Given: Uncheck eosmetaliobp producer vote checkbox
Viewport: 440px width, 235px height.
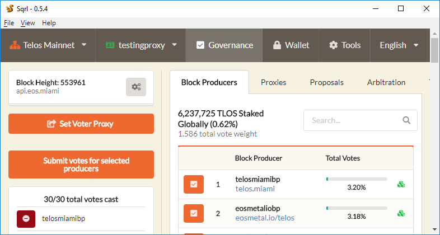Looking at the screenshot, I should (194, 214).
